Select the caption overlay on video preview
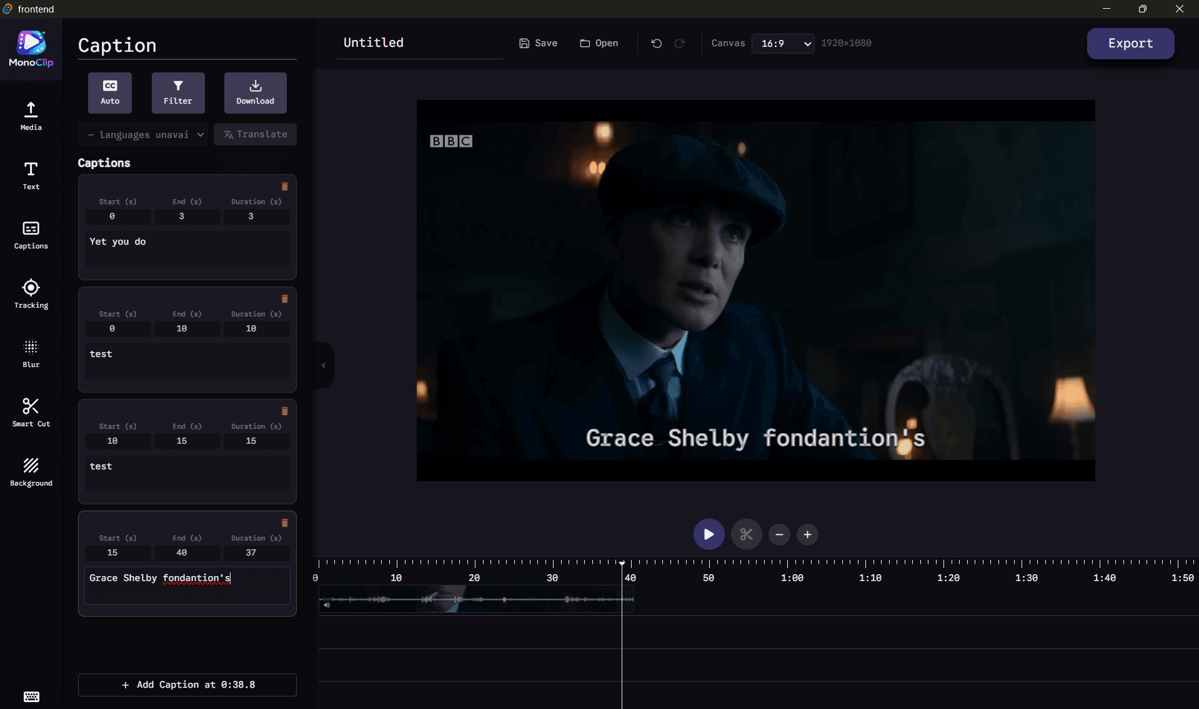1199x709 pixels. [755, 438]
